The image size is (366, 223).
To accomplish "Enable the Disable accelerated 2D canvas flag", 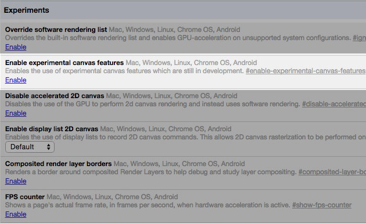I will pos(16,113).
